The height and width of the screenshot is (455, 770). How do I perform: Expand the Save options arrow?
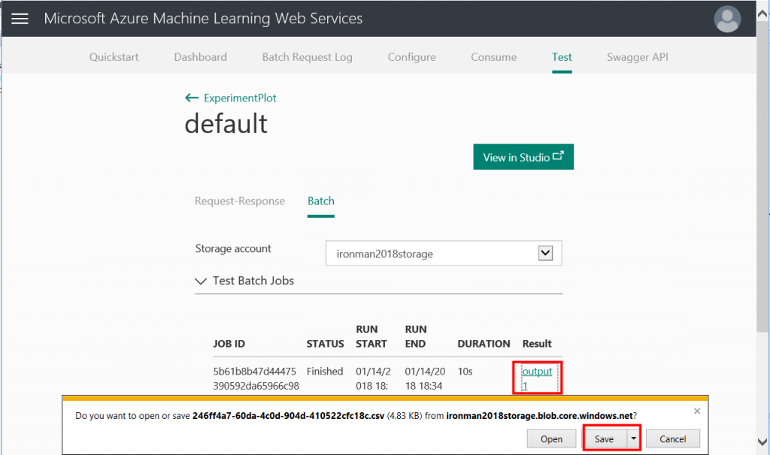633,438
